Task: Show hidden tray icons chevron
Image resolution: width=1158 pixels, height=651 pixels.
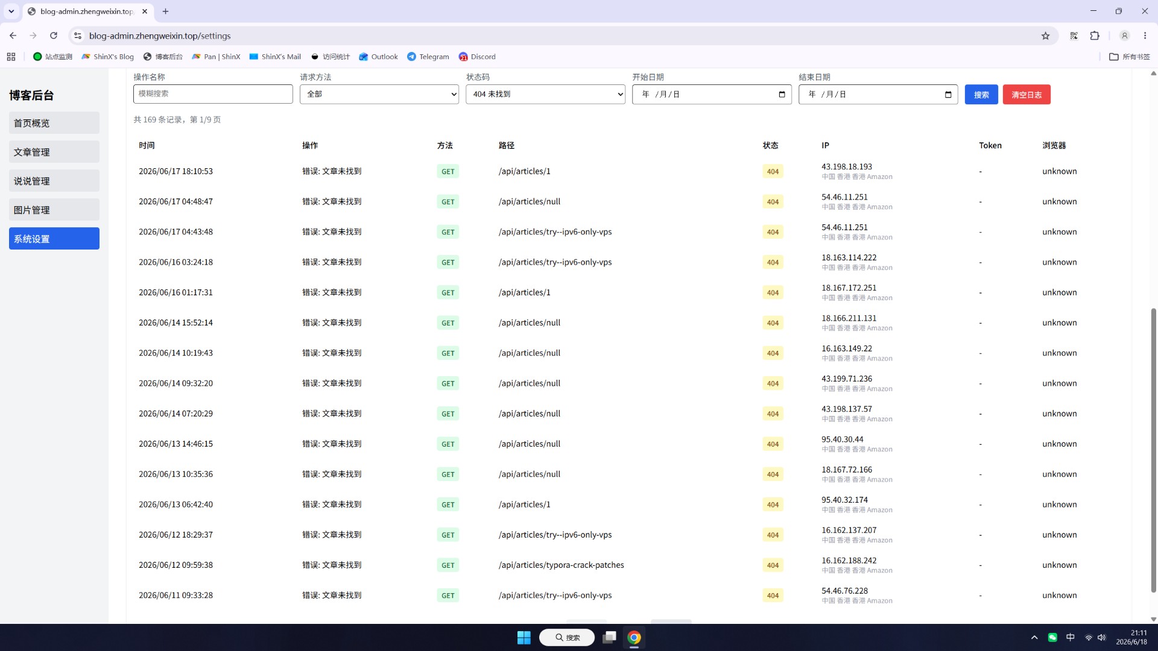Action: [1034, 637]
